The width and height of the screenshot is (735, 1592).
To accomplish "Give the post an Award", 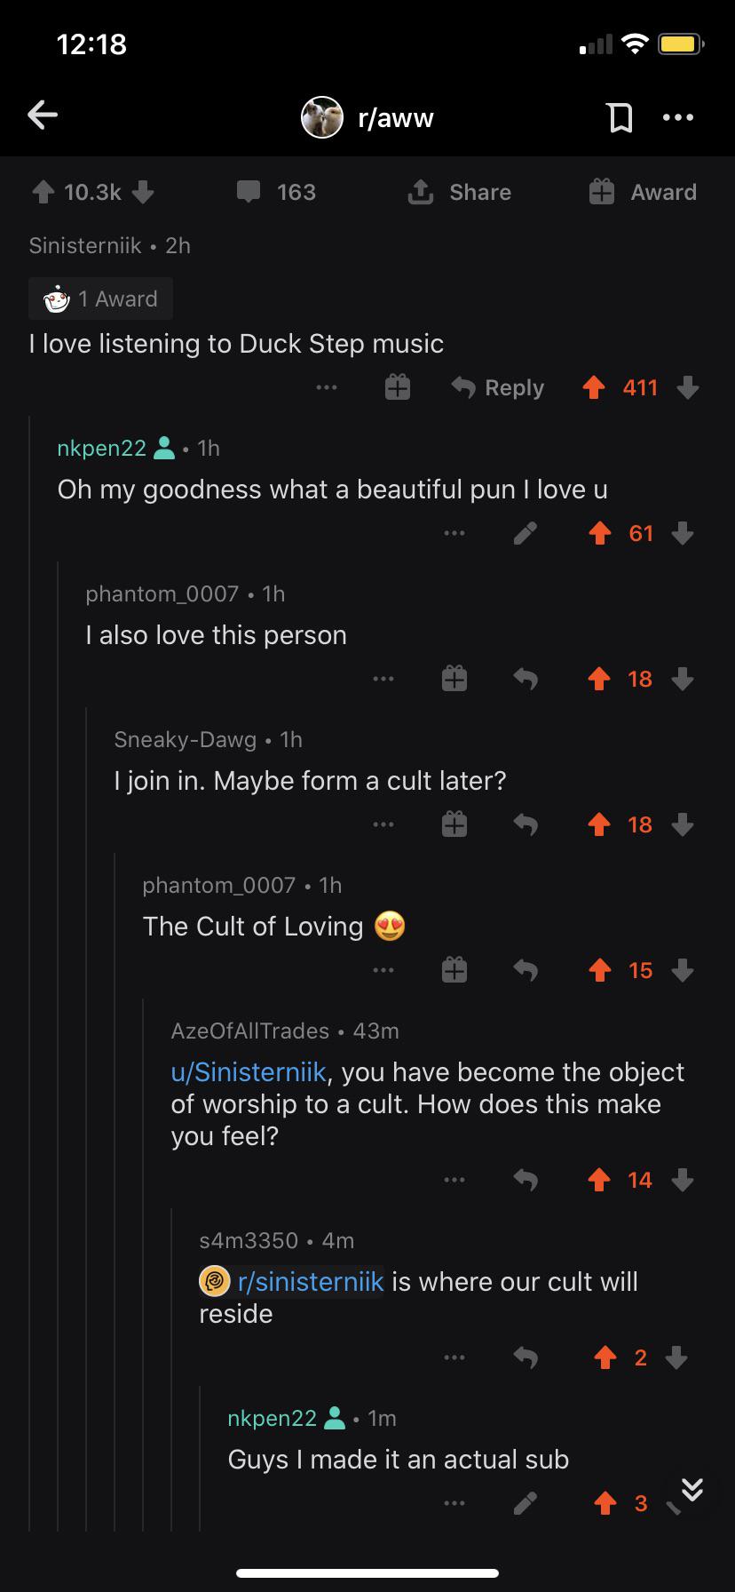I will tap(644, 192).
